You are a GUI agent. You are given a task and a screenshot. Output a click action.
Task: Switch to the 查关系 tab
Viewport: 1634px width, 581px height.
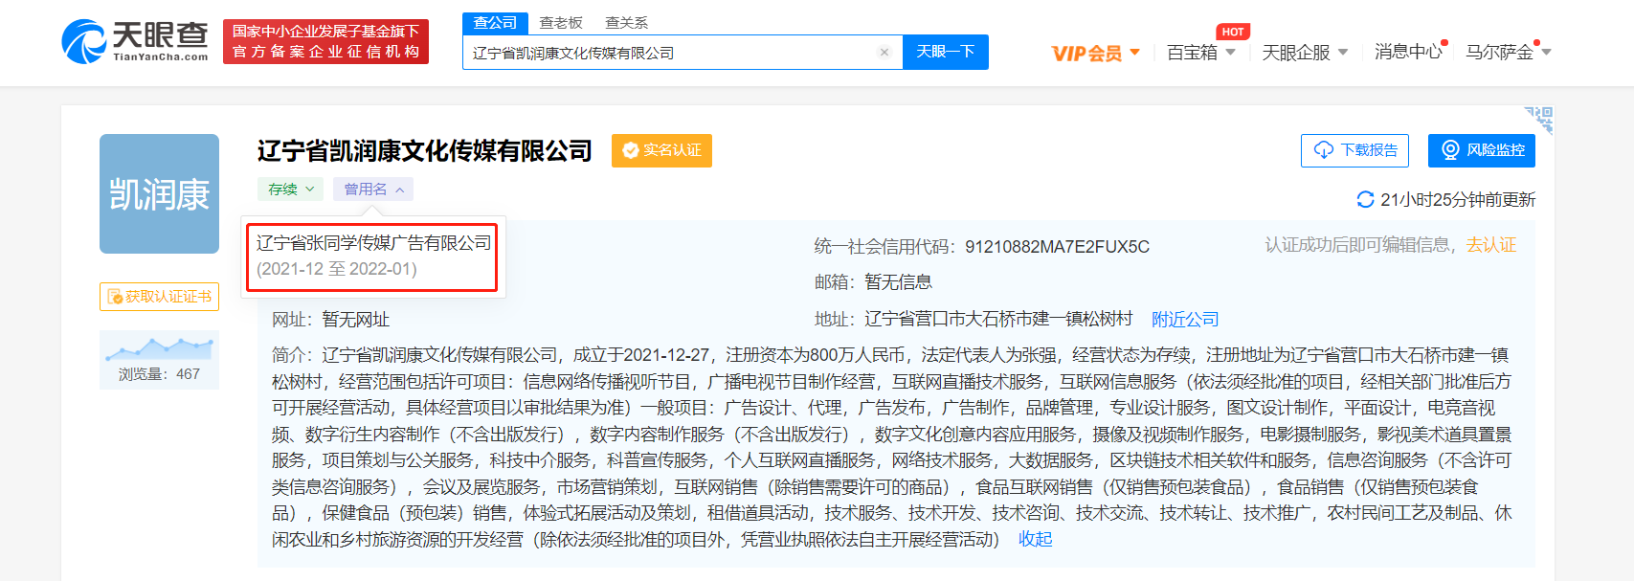tap(627, 23)
